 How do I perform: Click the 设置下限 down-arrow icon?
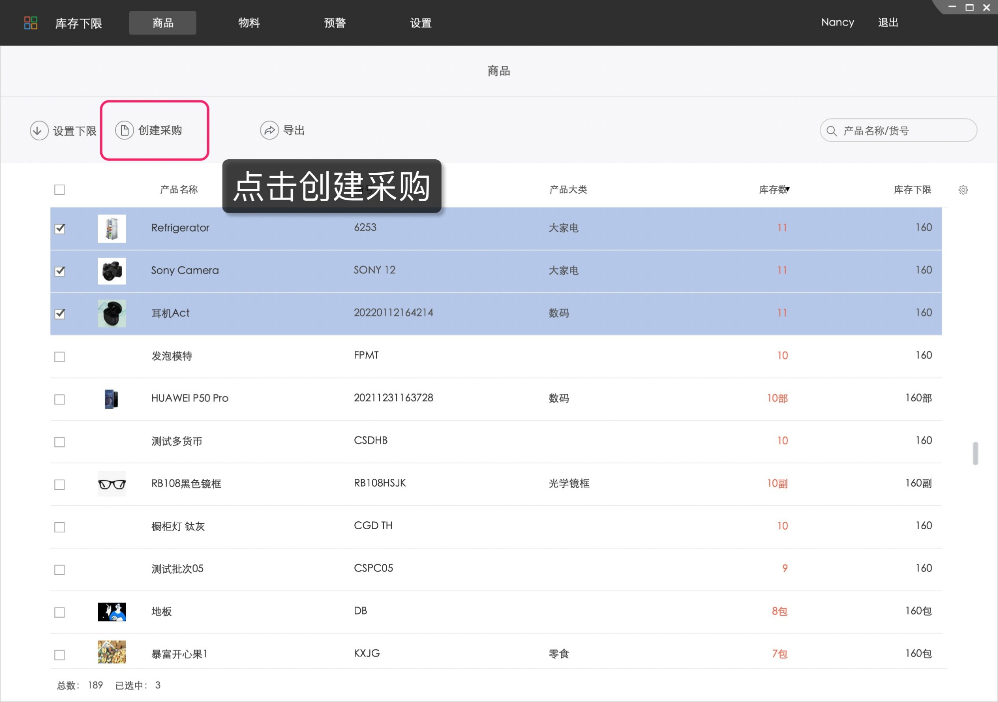click(39, 131)
